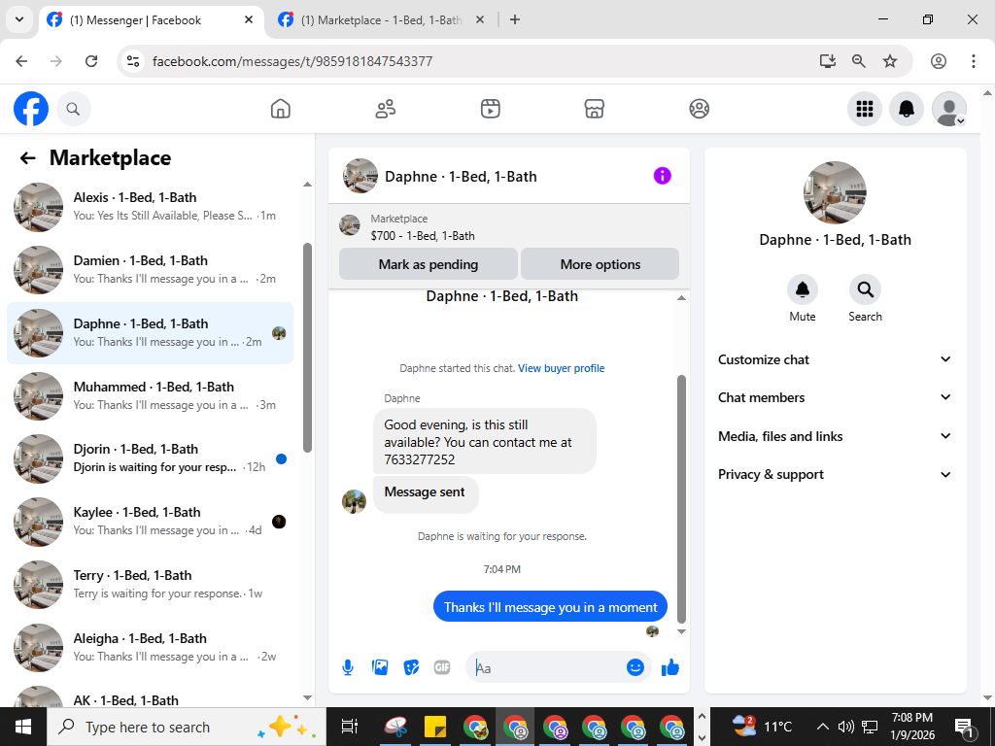Expand Customize chat section
This screenshot has width=995, height=746.
pos(835,359)
